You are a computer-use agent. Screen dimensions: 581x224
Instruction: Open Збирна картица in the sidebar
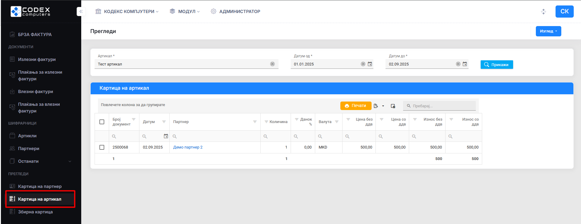click(35, 212)
